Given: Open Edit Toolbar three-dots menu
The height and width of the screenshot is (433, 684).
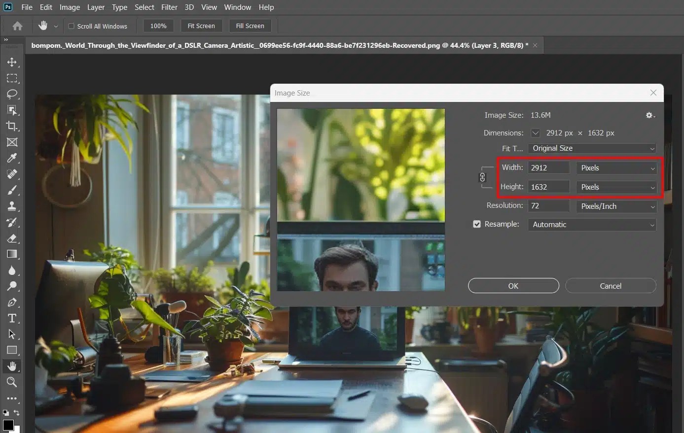Looking at the screenshot, I should [x=12, y=398].
